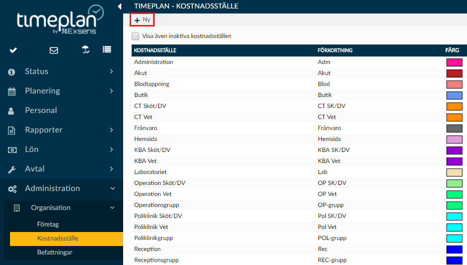Collapse the Organisation submenu
This screenshot has width=467, height=265.
pyautogui.click(x=112, y=207)
